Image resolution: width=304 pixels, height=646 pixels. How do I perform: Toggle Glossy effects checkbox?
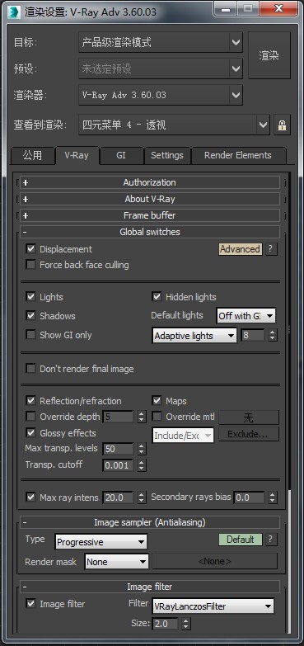(x=30, y=432)
